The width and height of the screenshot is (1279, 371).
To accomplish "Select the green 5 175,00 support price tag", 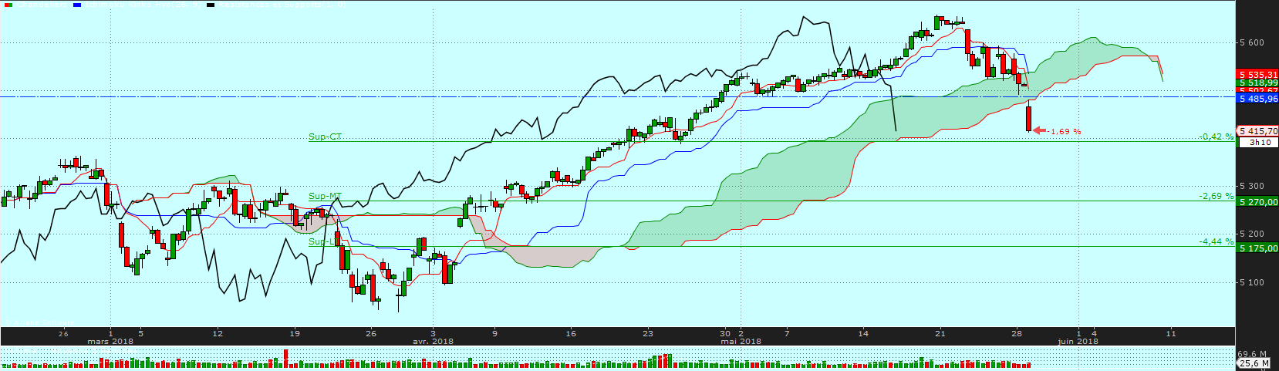I will click(x=1258, y=248).
